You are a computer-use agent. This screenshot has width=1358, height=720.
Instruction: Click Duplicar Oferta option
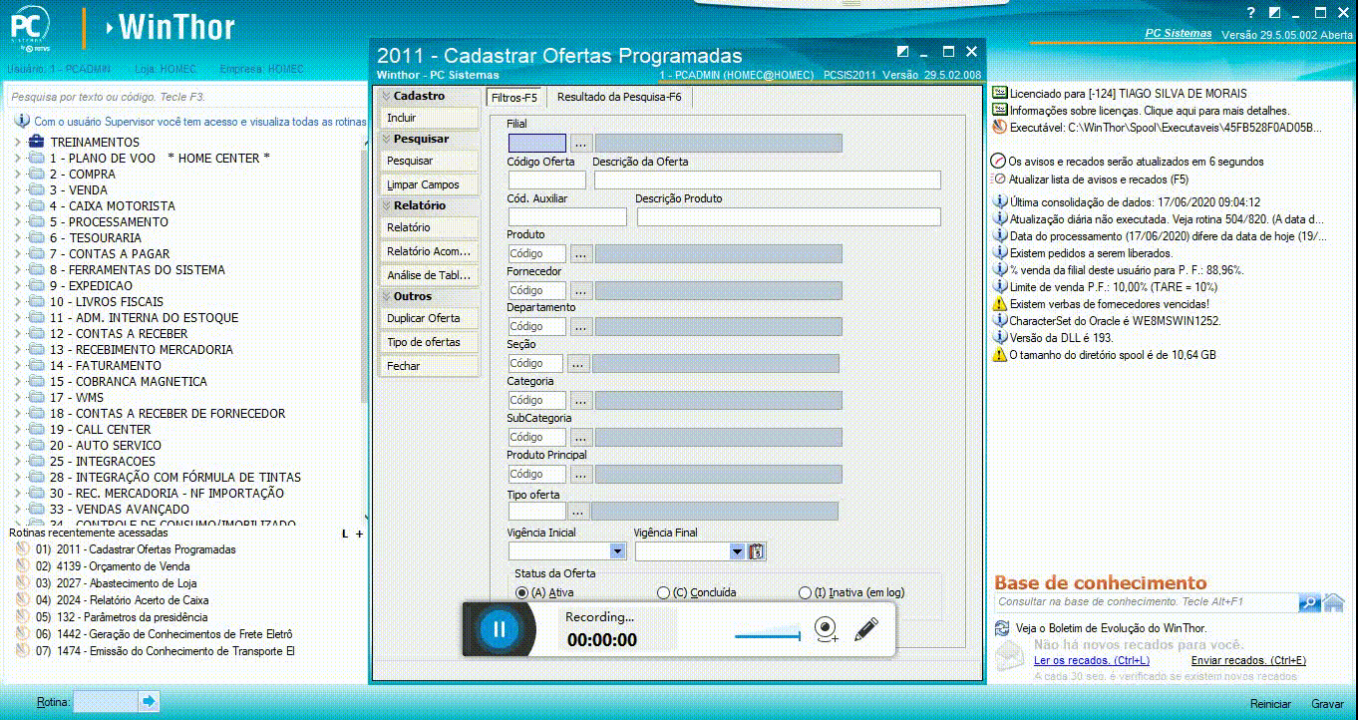(x=430, y=318)
